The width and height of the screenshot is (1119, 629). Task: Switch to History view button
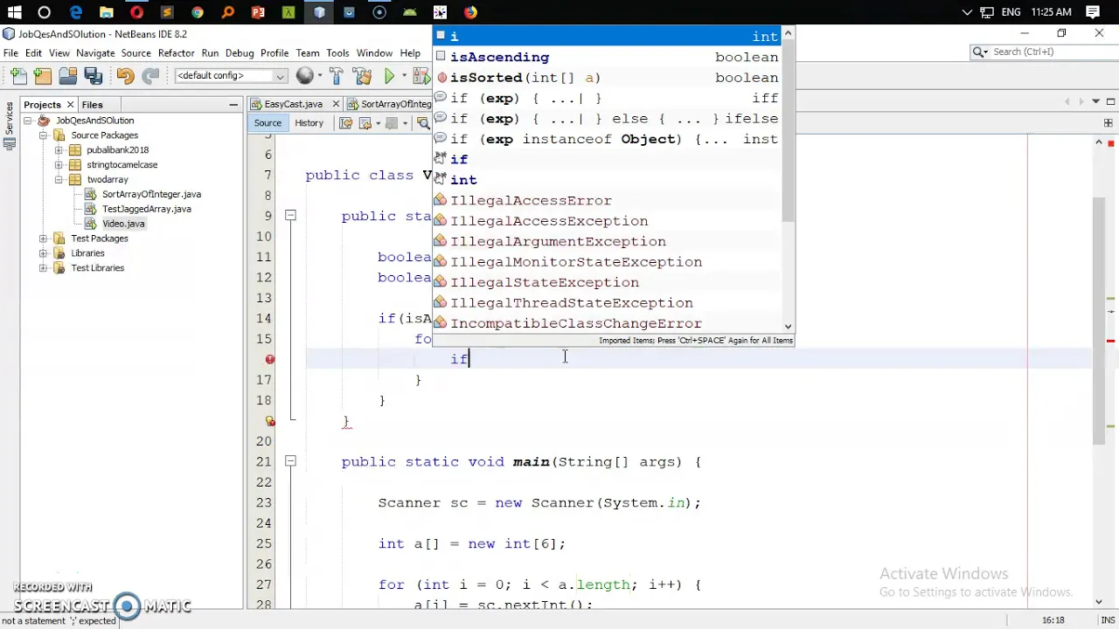coord(309,123)
